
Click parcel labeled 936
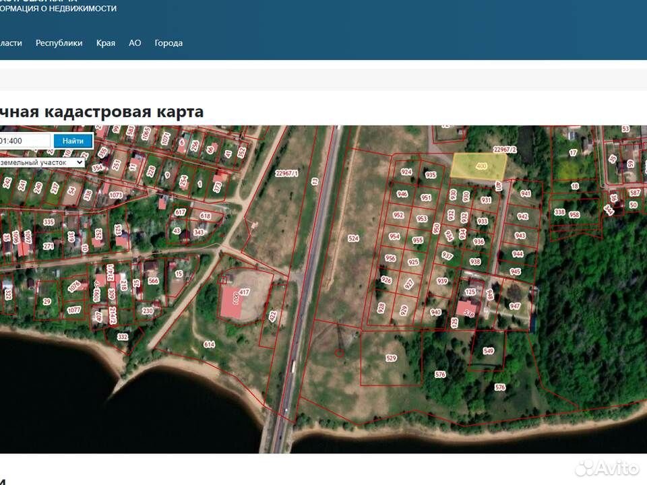click(479, 241)
